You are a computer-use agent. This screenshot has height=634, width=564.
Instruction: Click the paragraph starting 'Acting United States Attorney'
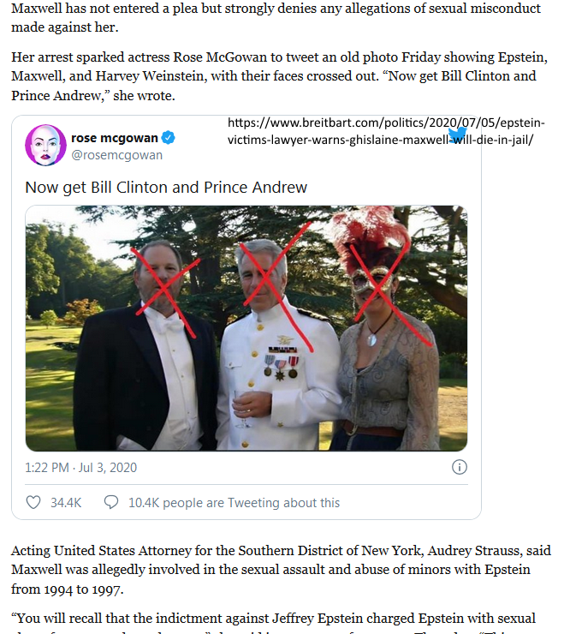[282, 570]
